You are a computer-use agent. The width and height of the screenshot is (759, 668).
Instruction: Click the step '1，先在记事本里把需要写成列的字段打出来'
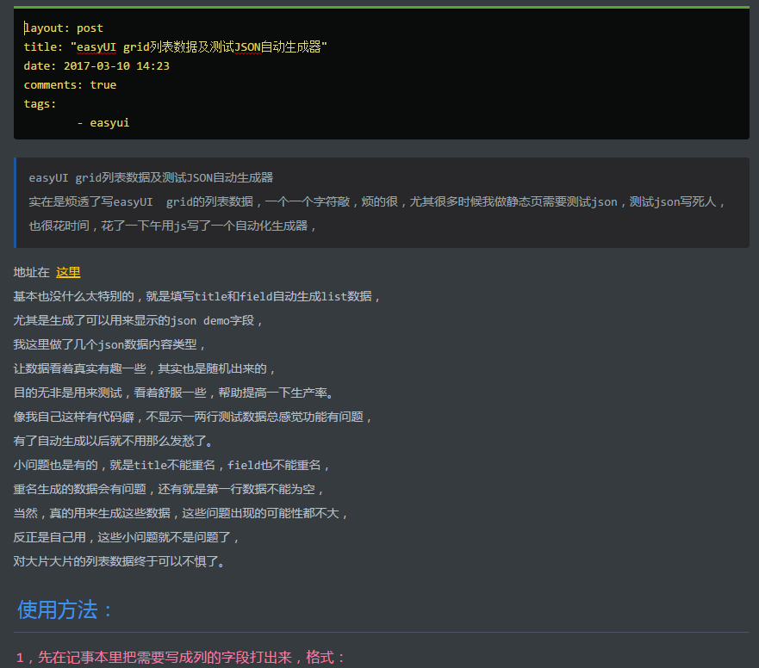tap(181, 658)
